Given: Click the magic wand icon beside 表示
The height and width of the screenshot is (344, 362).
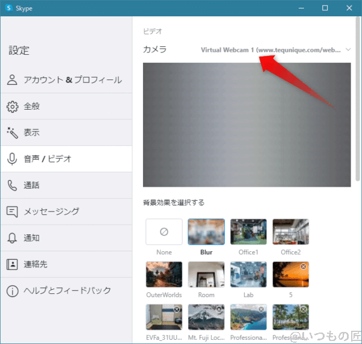Looking at the screenshot, I should click(x=12, y=133).
